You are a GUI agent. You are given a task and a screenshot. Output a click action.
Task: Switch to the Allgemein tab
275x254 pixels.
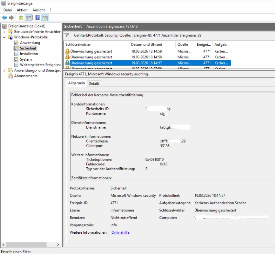(x=76, y=83)
